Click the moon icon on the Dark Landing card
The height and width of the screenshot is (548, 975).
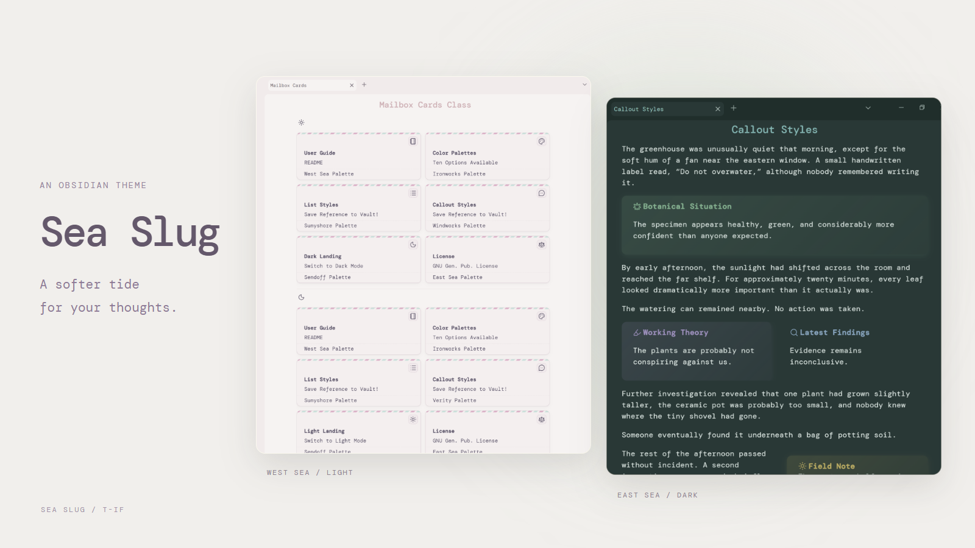(x=413, y=245)
